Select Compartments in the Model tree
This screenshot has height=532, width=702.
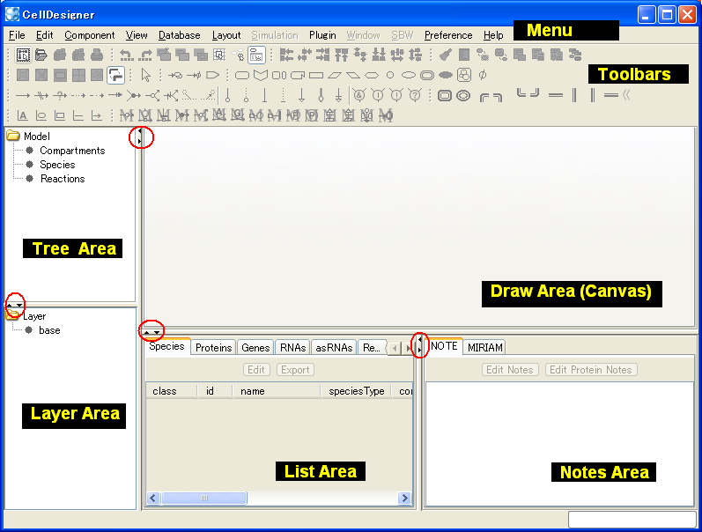click(x=72, y=151)
